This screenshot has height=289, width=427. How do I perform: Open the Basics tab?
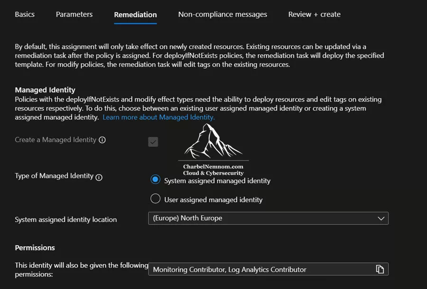click(x=25, y=14)
